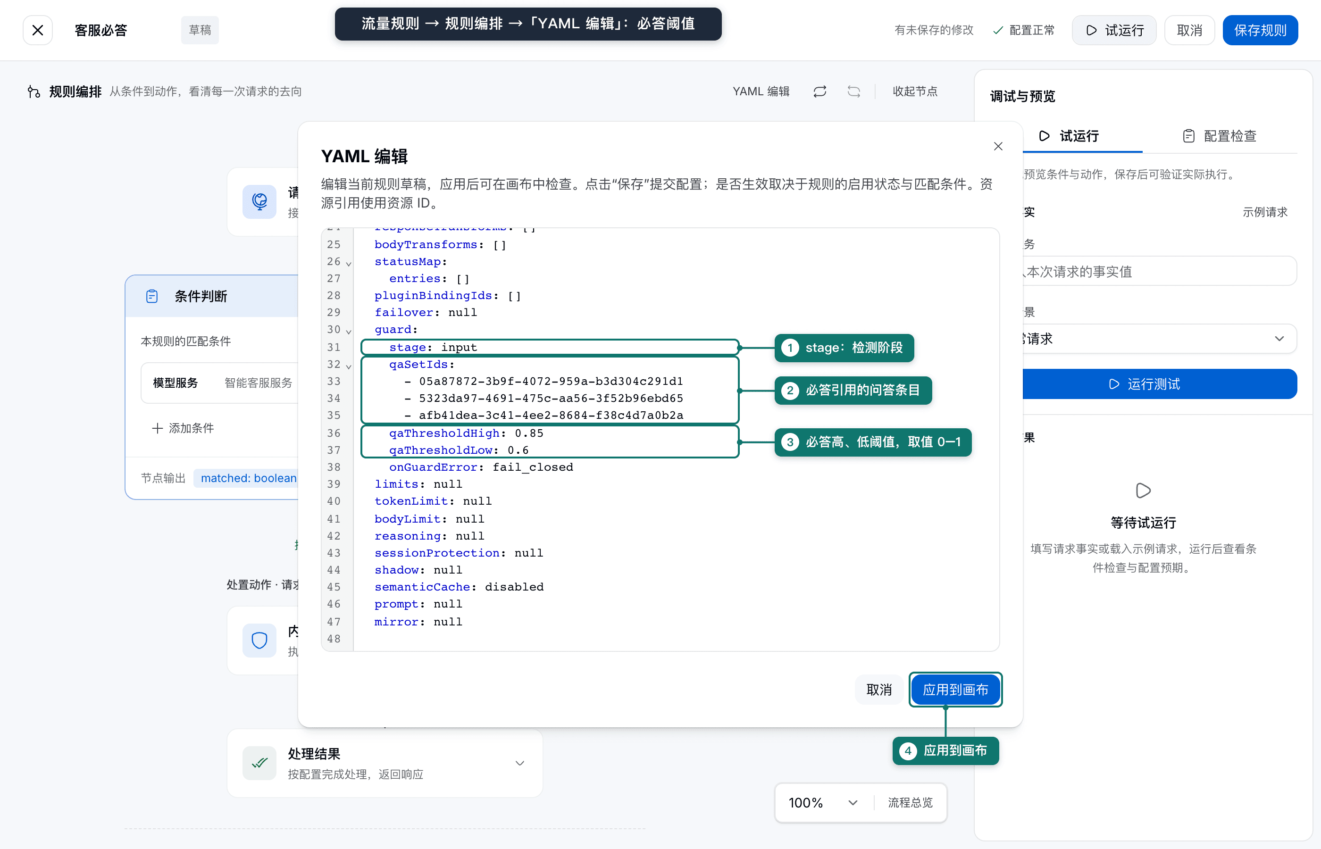Close the YAML 编辑 dialog
The width and height of the screenshot is (1321, 849).
(998, 146)
